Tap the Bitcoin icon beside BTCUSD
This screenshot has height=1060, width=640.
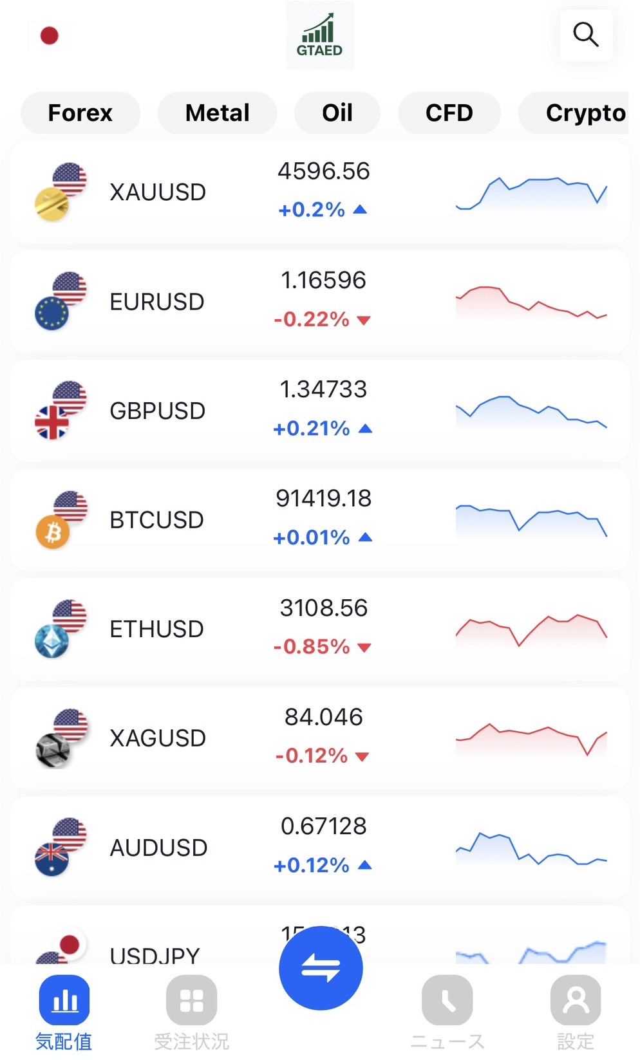tap(53, 533)
